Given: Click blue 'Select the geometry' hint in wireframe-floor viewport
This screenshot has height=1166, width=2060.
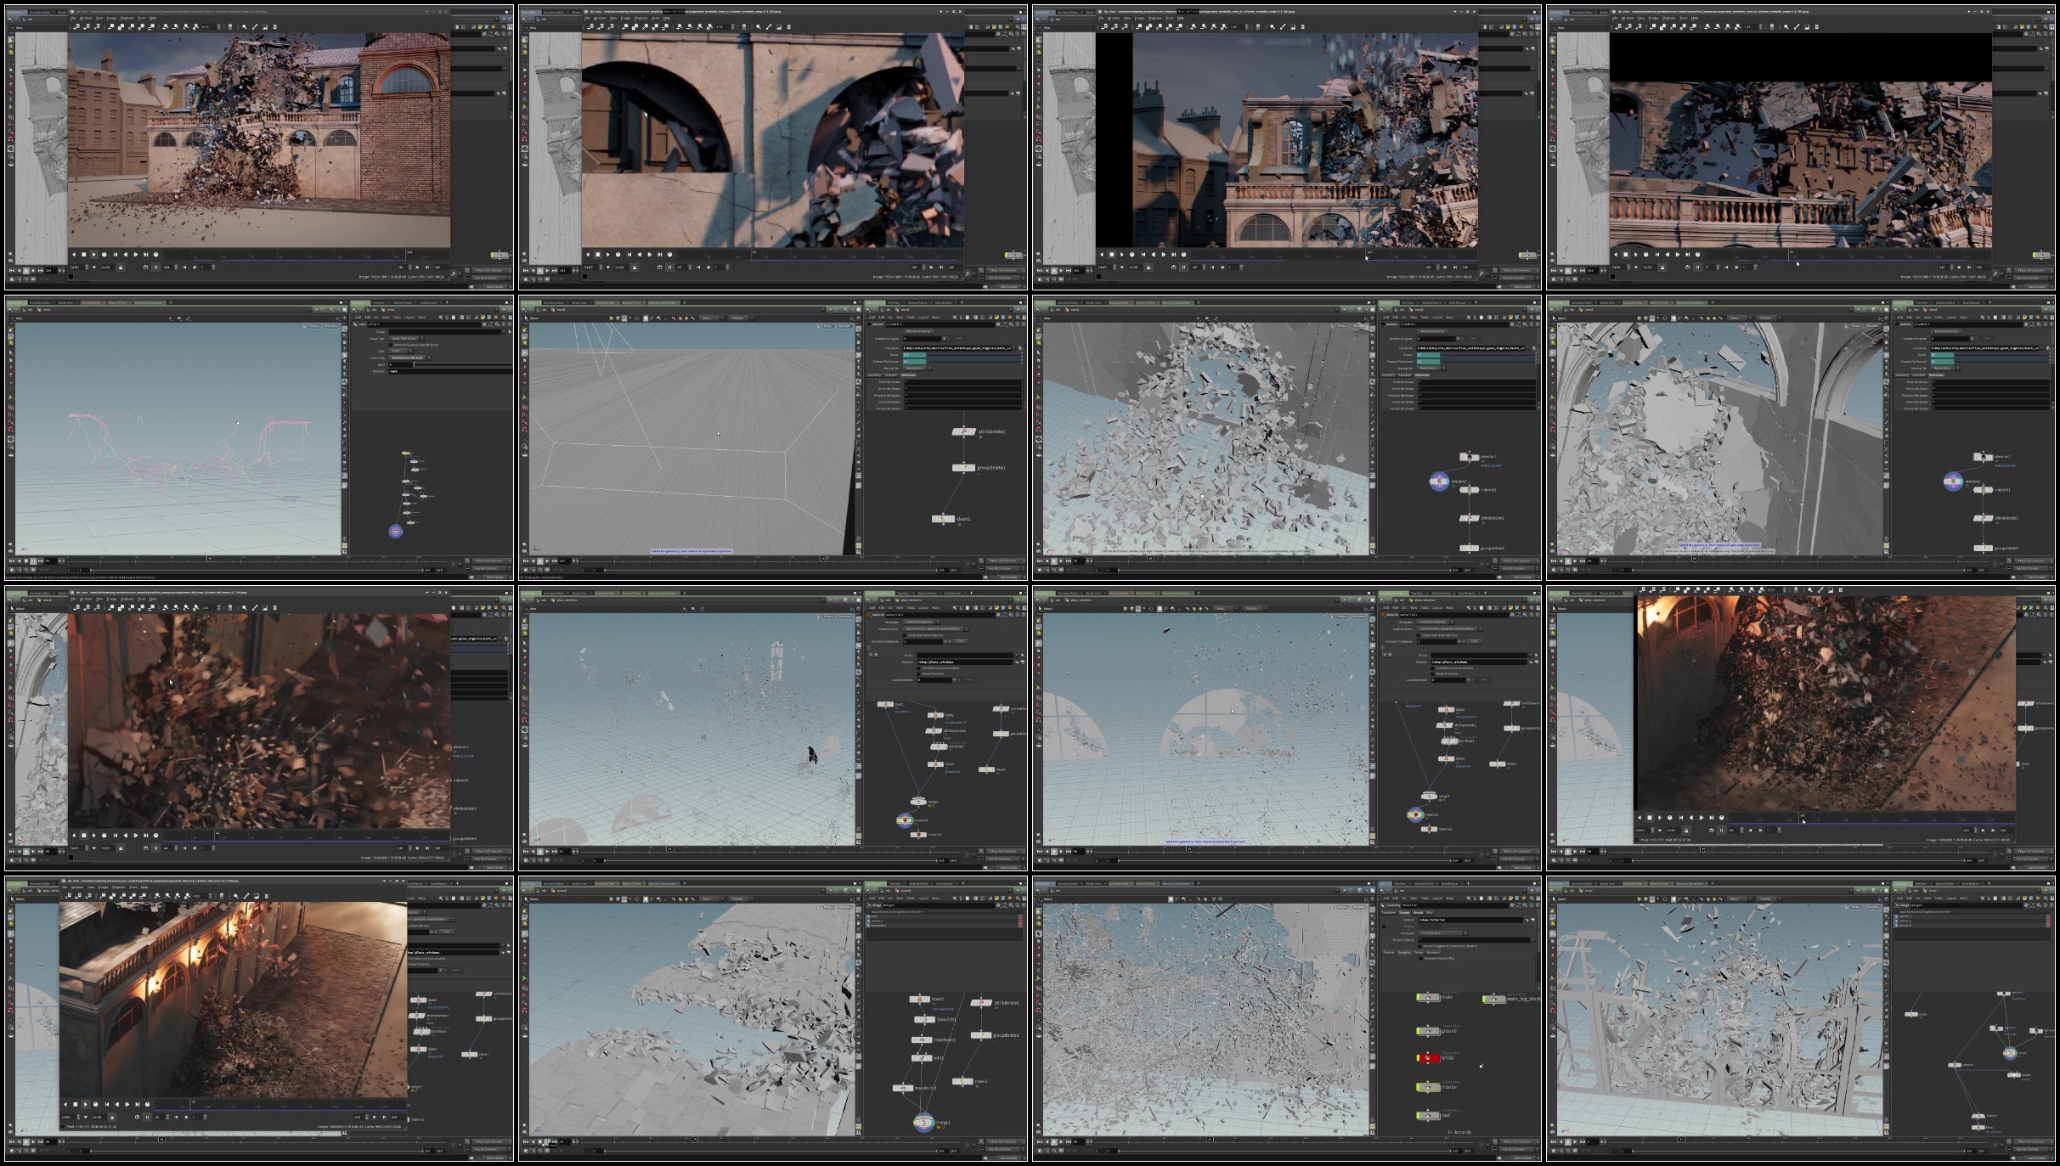Looking at the screenshot, I should pos(691,551).
